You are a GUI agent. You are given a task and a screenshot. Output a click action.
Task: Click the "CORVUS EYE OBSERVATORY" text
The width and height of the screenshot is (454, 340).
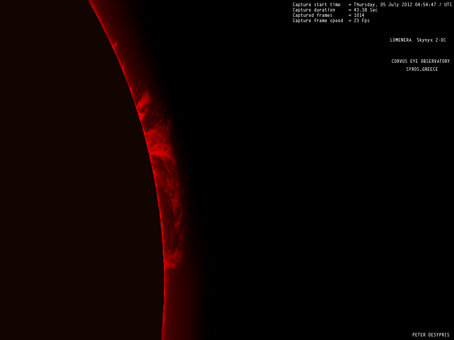[420, 62]
